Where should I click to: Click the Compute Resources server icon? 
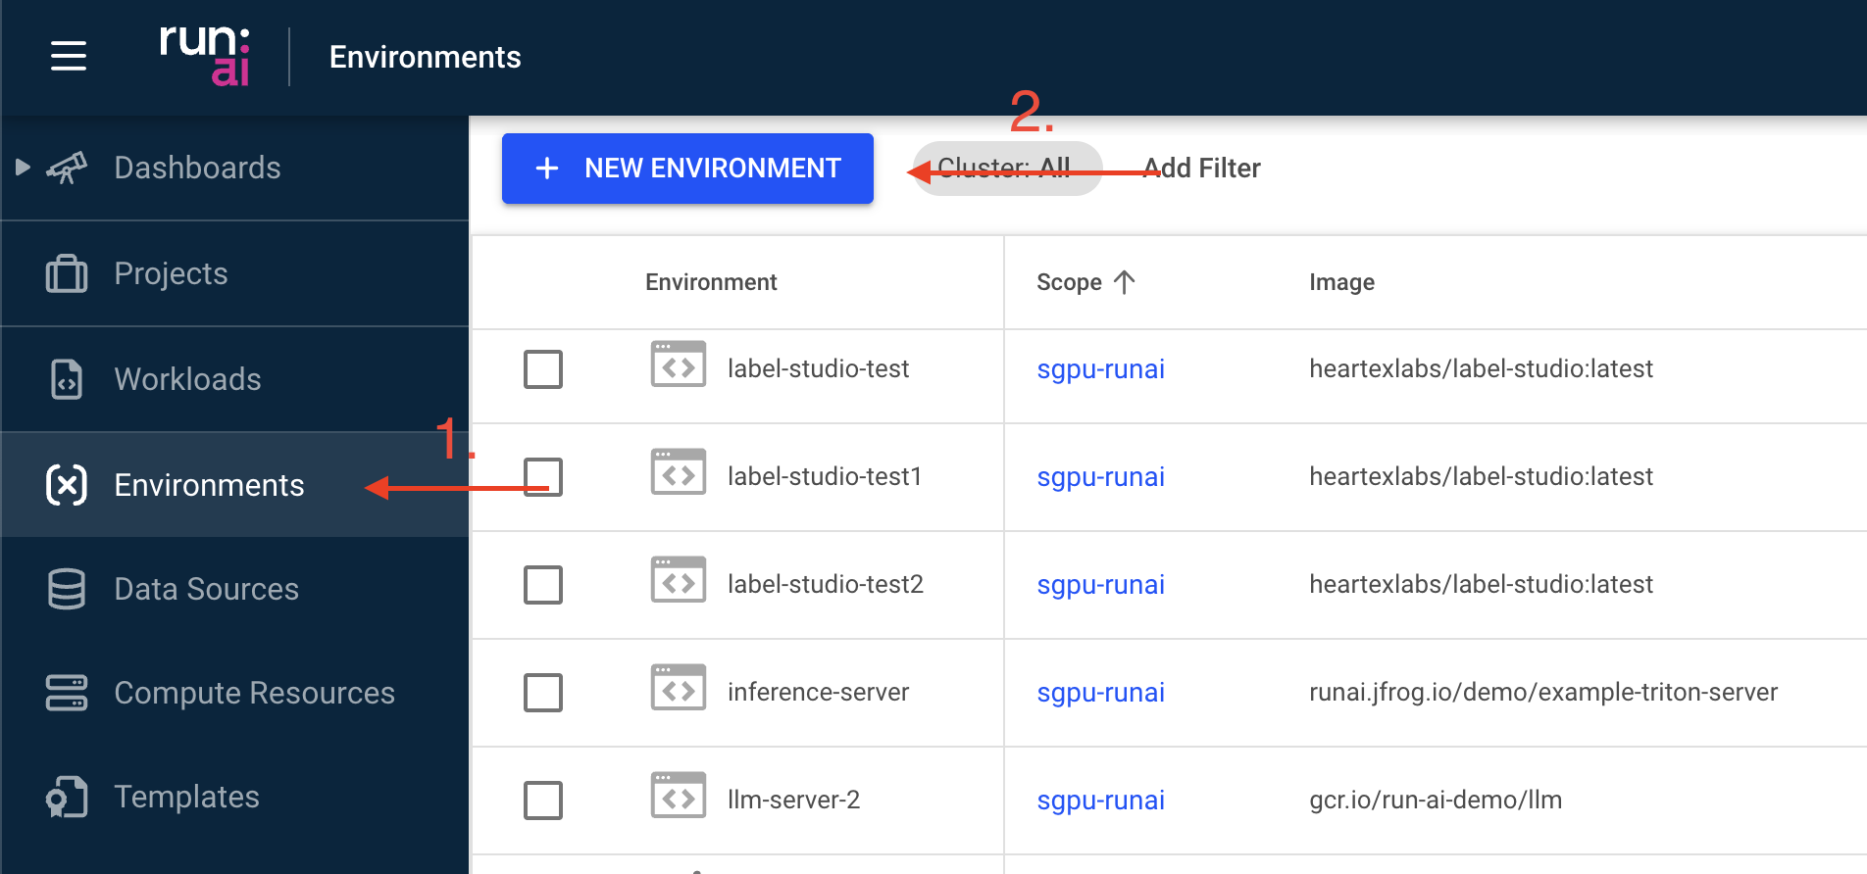click(x=67, y=693)
